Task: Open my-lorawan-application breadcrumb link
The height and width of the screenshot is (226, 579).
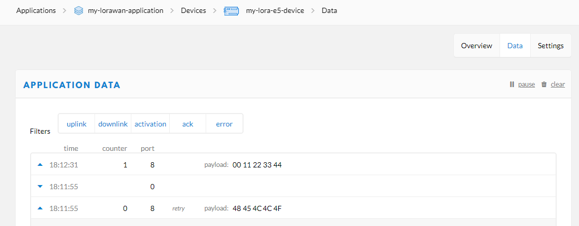Action: [126, 11]
